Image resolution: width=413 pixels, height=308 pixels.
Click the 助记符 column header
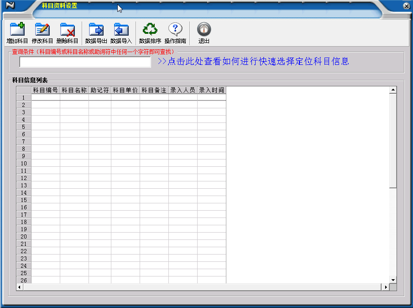click(x=100, y=90)
